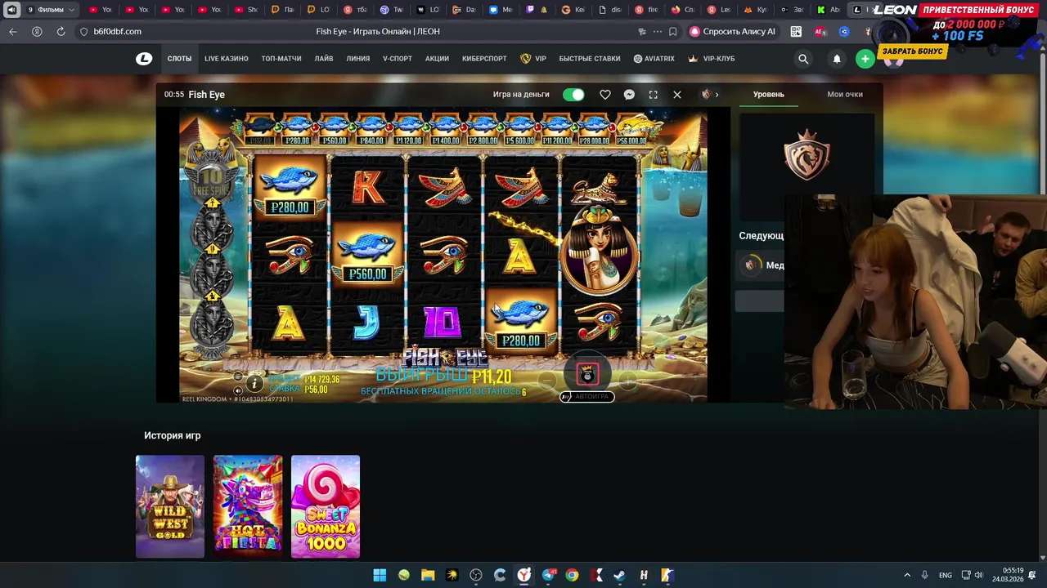Viewport: 1047px width, 588px height.
Task: Switch to the Уровень tab
Action: point(769,95)
